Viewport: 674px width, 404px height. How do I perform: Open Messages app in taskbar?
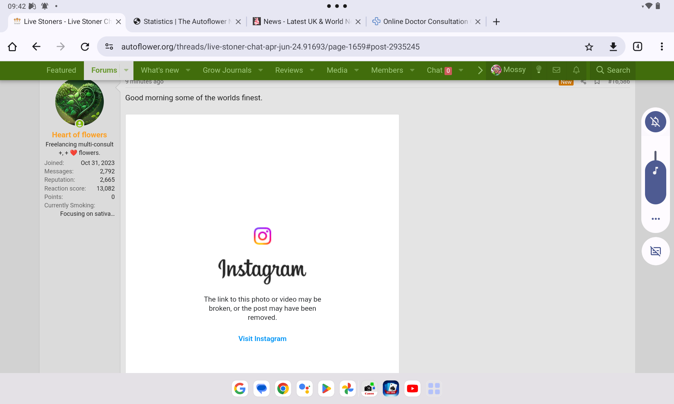click(x=262, y=389)
